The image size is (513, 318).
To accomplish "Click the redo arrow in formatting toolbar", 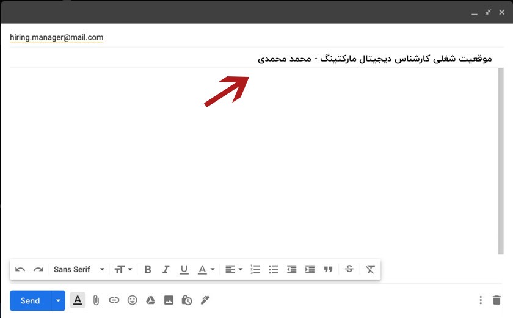I will click(x=38, y=269).
